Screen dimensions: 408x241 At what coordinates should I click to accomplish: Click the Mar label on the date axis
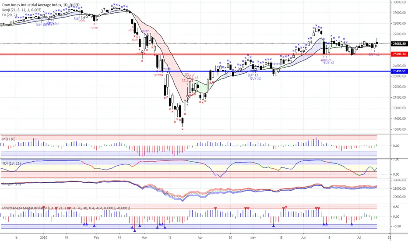[x=144, y=237]
